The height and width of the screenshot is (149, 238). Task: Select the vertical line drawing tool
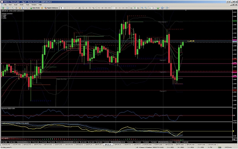pos(69,8)
